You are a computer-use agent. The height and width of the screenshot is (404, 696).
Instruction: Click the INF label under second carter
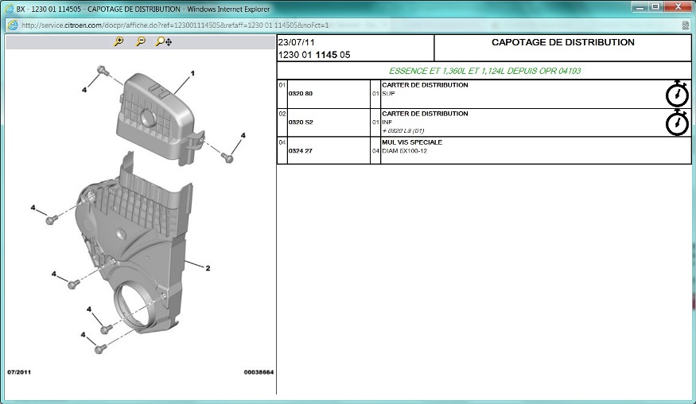[x=387, y=122]
